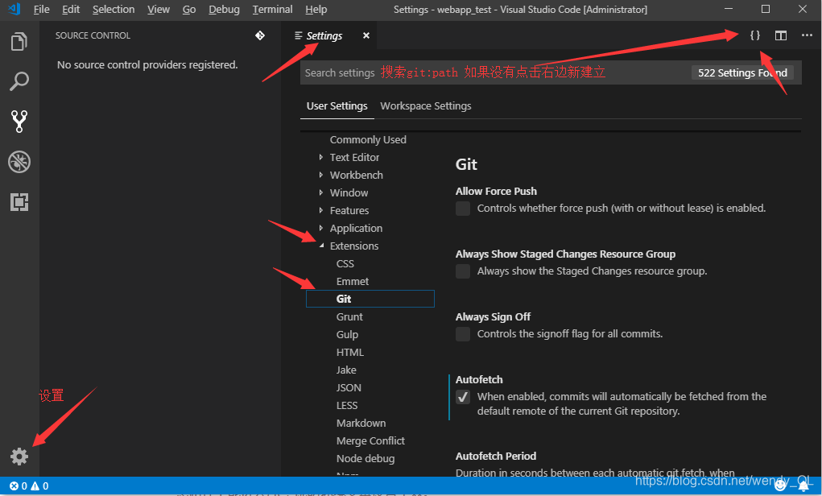The height and width of the screenshot is (496, 822).
Task: Open the Selection menu
Action: click(114, 10)
